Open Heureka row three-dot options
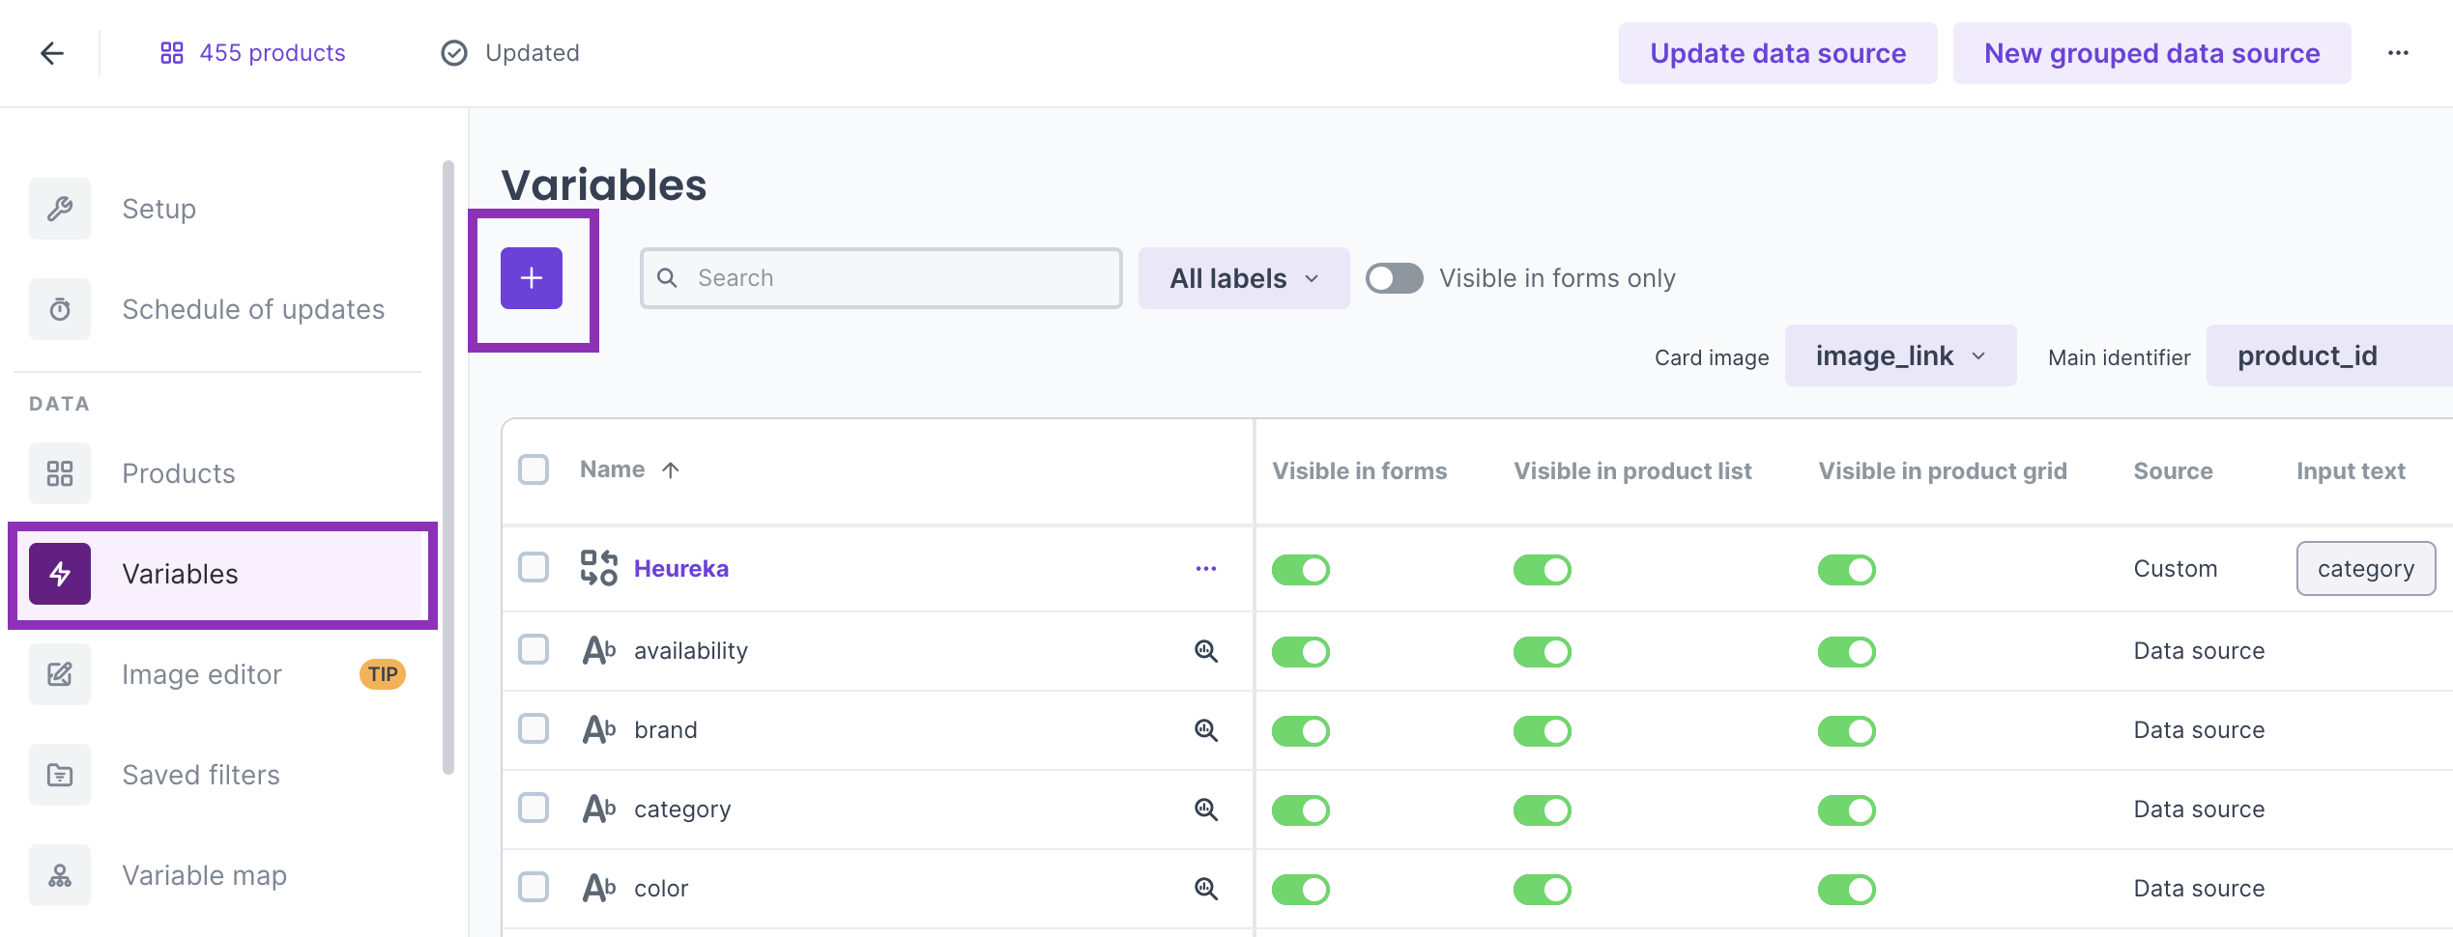 coord(1205,569)
